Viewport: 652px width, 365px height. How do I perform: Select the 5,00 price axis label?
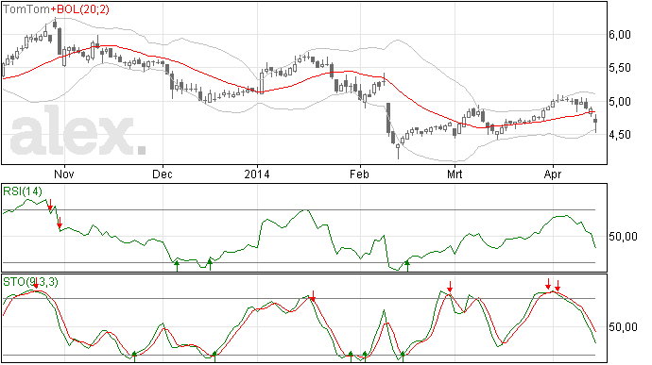(620, 101)
